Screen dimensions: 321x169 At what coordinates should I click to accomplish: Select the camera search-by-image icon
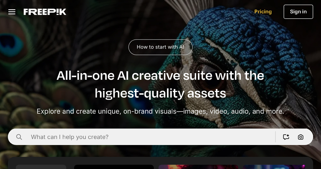(301, 137)
